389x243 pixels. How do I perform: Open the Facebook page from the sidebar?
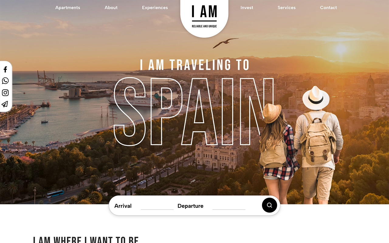click(5, 70)
